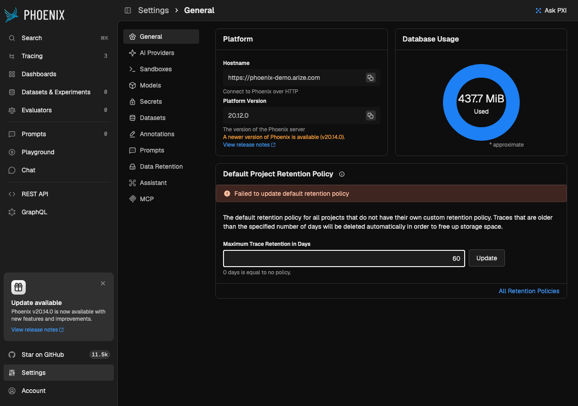The width and height of the screenshot is (578, 406).
Task: Open the Secrets settings section
Action: coord(161,101)
